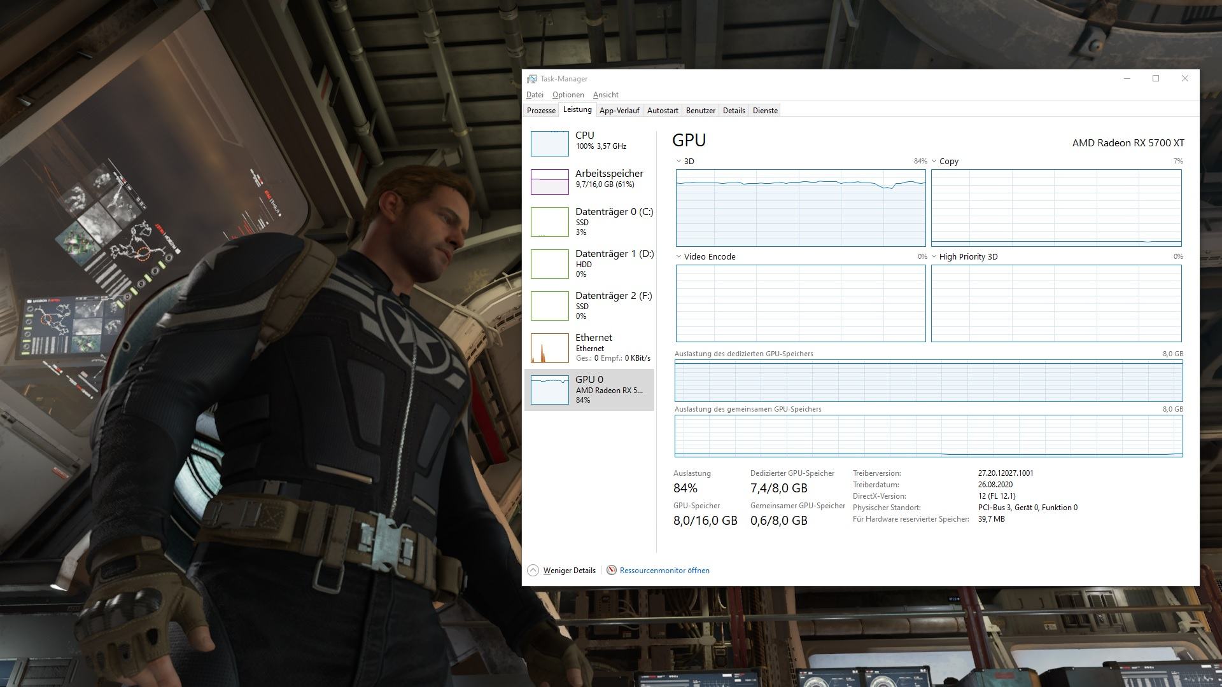Click the driver date 26.08.2020

[995, 485]
